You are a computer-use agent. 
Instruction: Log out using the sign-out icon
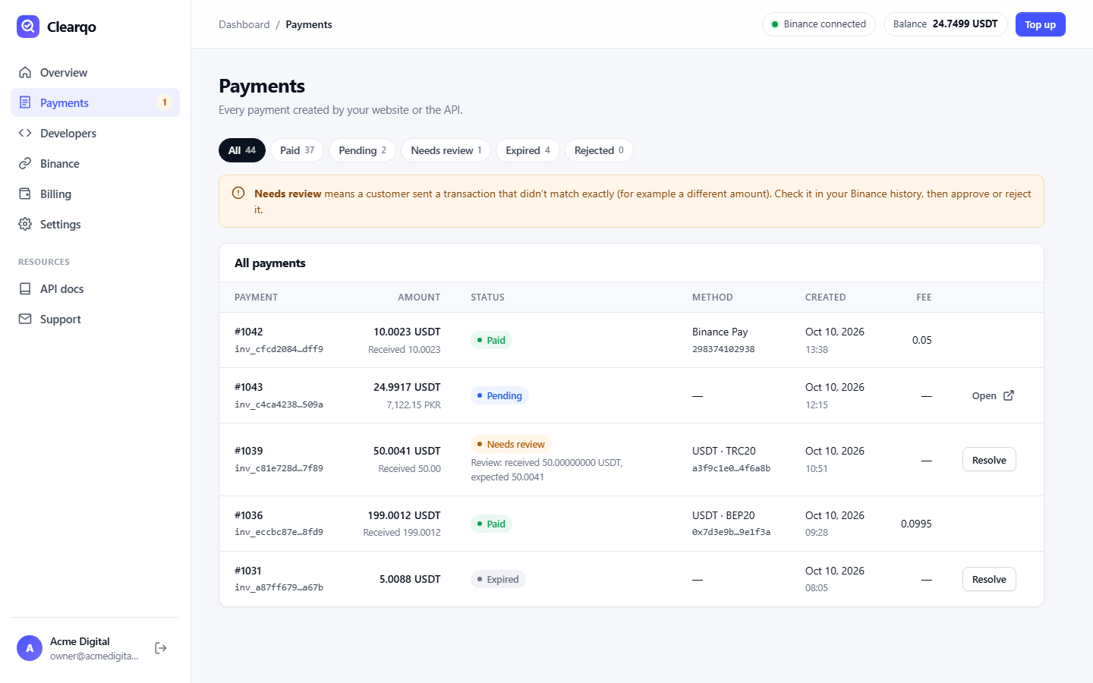click(161, 648)
